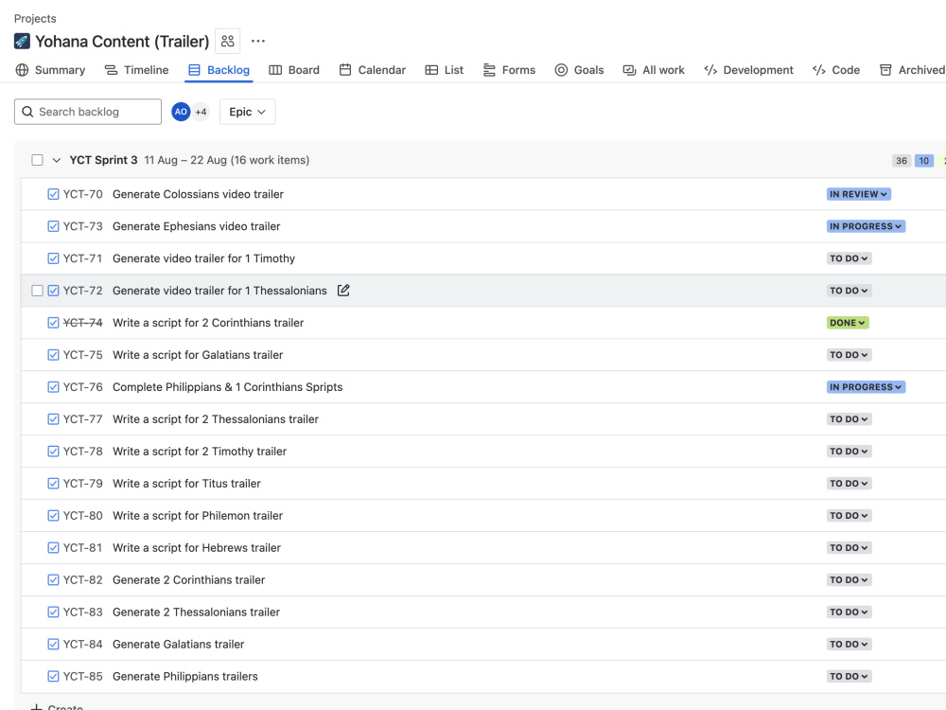Image resolution: width=946 pixels, height=710 pixels.
Task: Switch to the Timeline tab
Action: pyautogui.click(x=136, y=70)
